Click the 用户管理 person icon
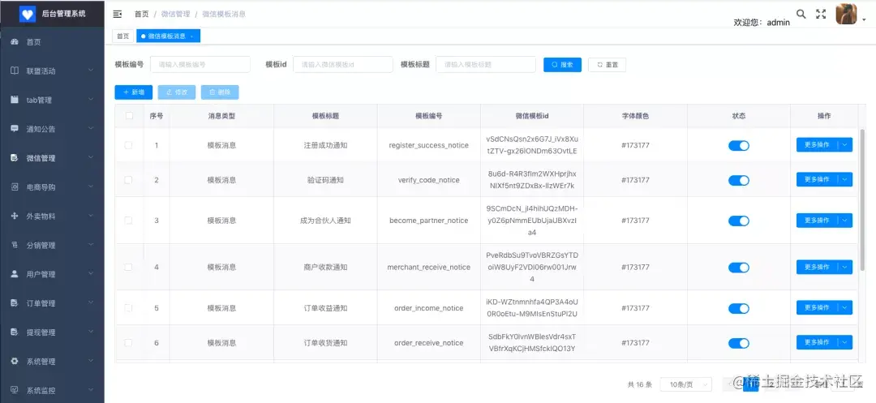 coord(15,274)
